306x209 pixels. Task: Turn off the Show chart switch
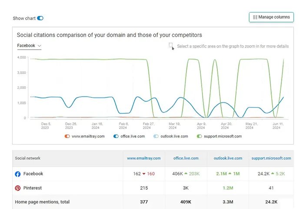pyautogui.click(x=40, y=18)
